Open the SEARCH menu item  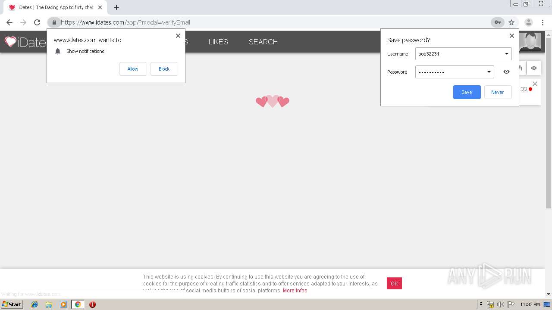pos(263,42)
